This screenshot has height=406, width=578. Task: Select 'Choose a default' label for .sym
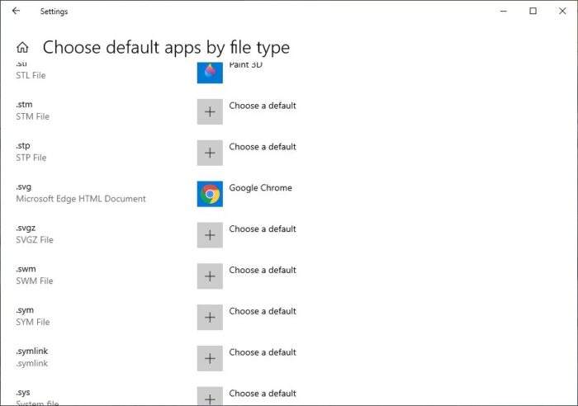(263, 311)
